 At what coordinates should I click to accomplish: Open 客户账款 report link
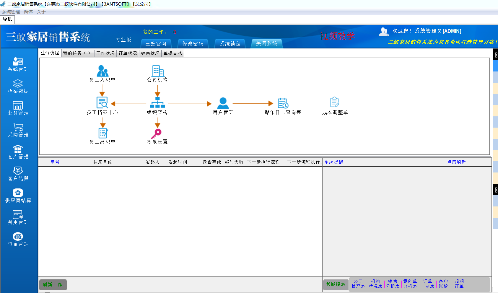(443, 284)
